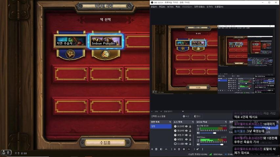Open source 속성 properties gear button

(185, 116)
